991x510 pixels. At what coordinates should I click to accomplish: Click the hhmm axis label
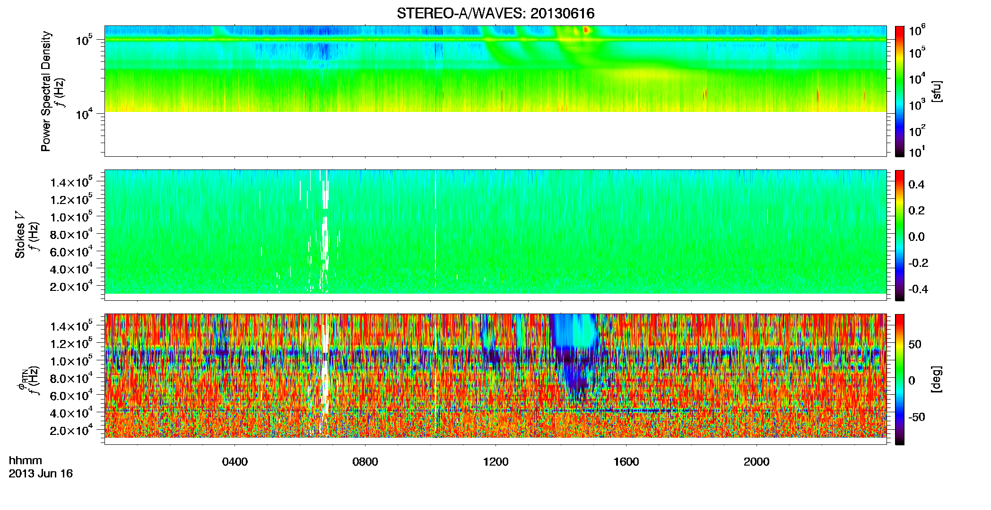pos(26,460)
